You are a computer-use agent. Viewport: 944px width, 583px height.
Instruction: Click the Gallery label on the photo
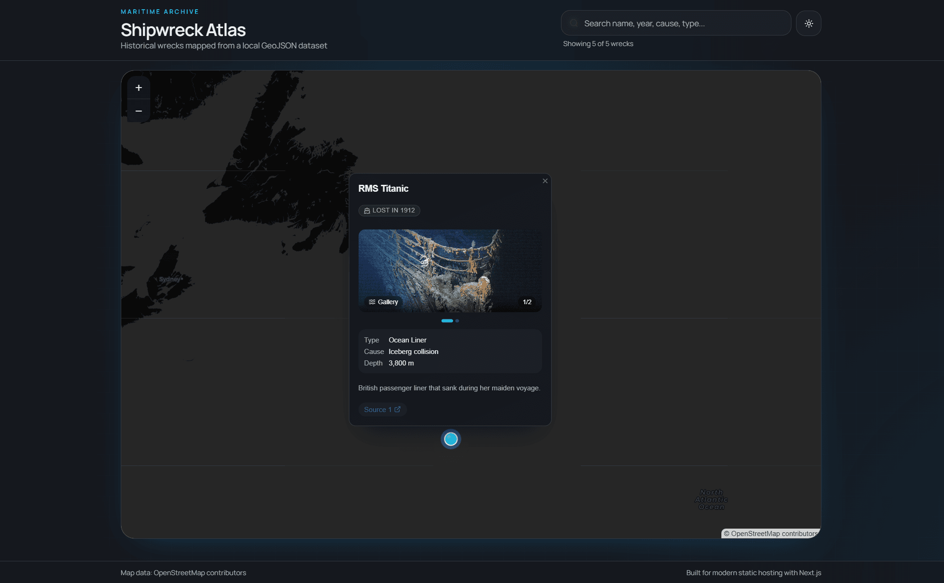click(388, 302)
